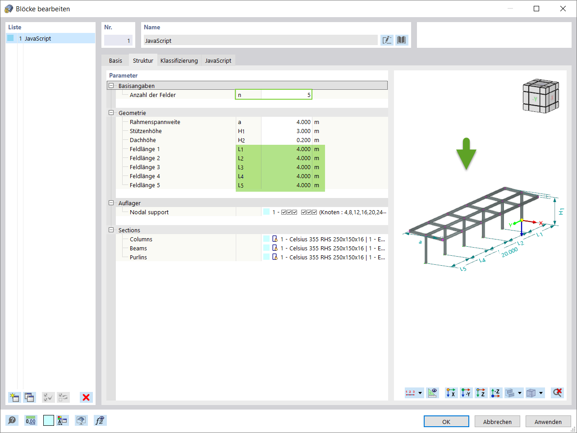Click the color swatch in the Purlins row

(x=266, y=257)
